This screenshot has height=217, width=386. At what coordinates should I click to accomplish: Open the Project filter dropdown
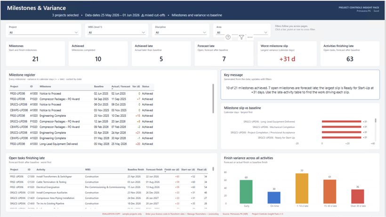point(43,32)
